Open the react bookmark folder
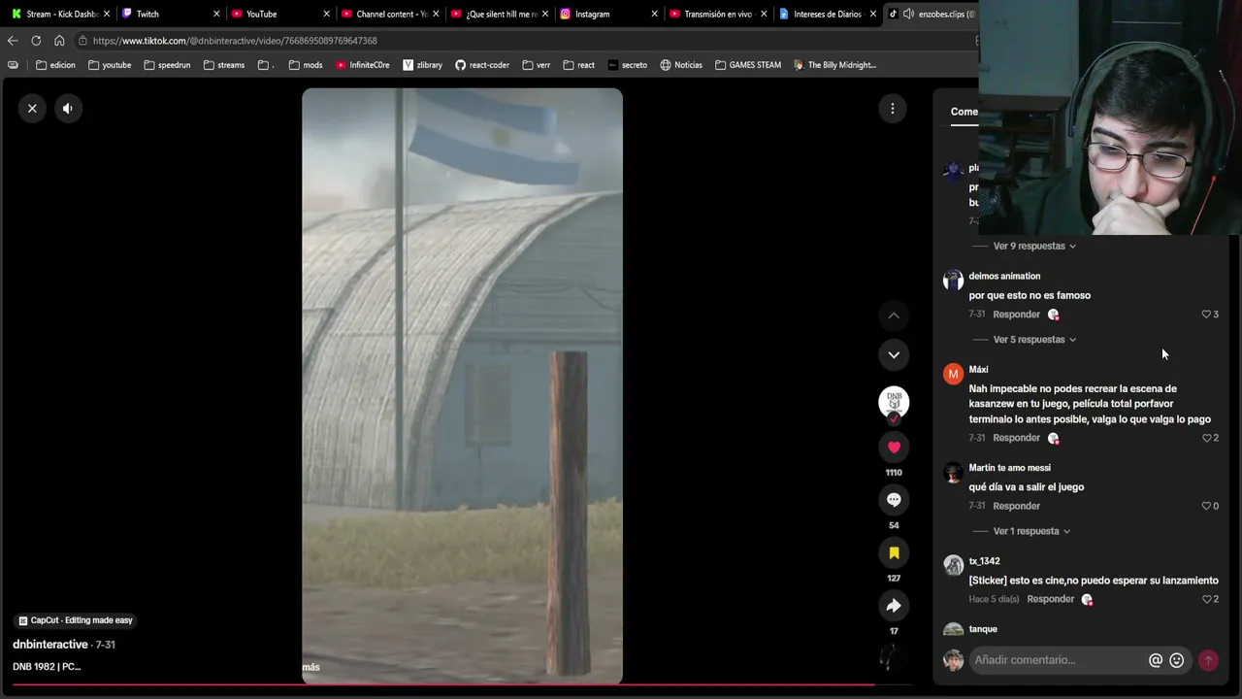 coord(578,65)
